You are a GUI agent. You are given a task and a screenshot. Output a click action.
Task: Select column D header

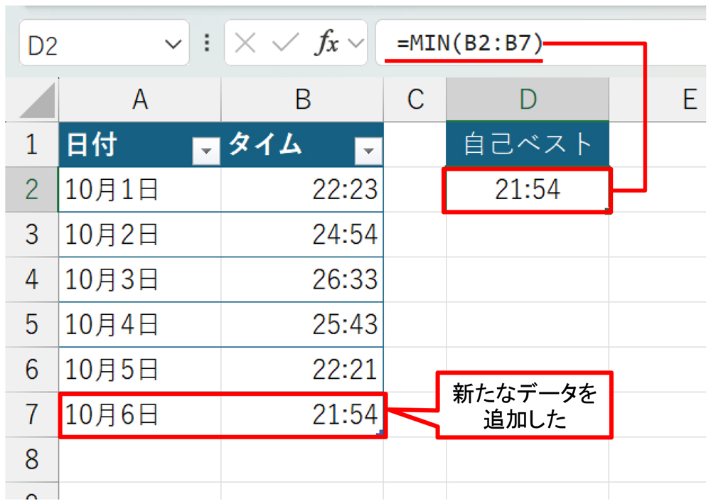pyautogui.click(x=528, y=100)
